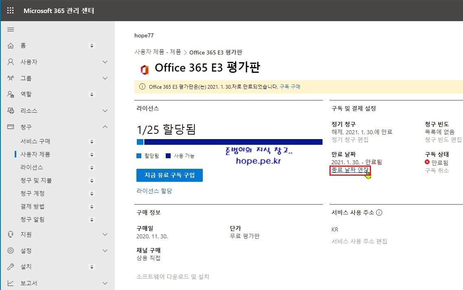Click light blue 할당됨 legend swatch
Screen dimensions: 463x290
(139, 156)
